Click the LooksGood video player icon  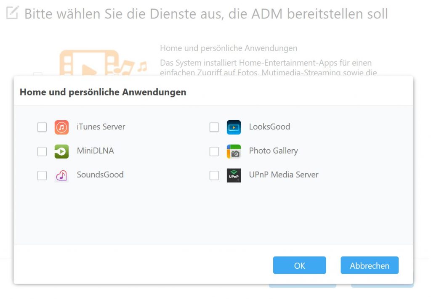click(234, 127)
